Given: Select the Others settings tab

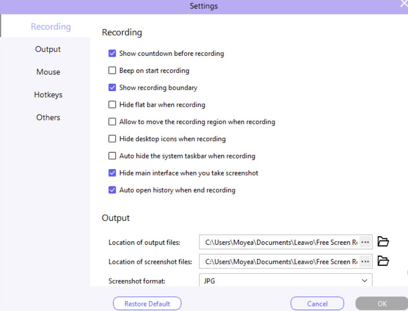Looking at the screenshot, I should point(48,117).
